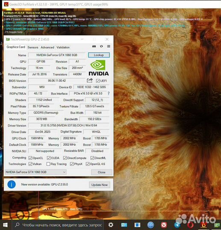Click the blue info icon in update bar
Screen dimensions: 221x230
(12, 184)
